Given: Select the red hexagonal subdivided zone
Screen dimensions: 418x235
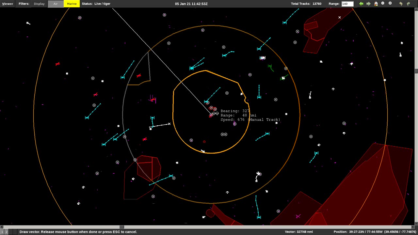Looking at the screenshot, I should [149, 168].
